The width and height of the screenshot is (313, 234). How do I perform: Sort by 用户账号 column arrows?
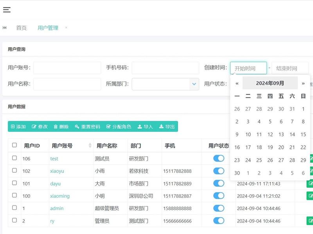click(90, 145)
